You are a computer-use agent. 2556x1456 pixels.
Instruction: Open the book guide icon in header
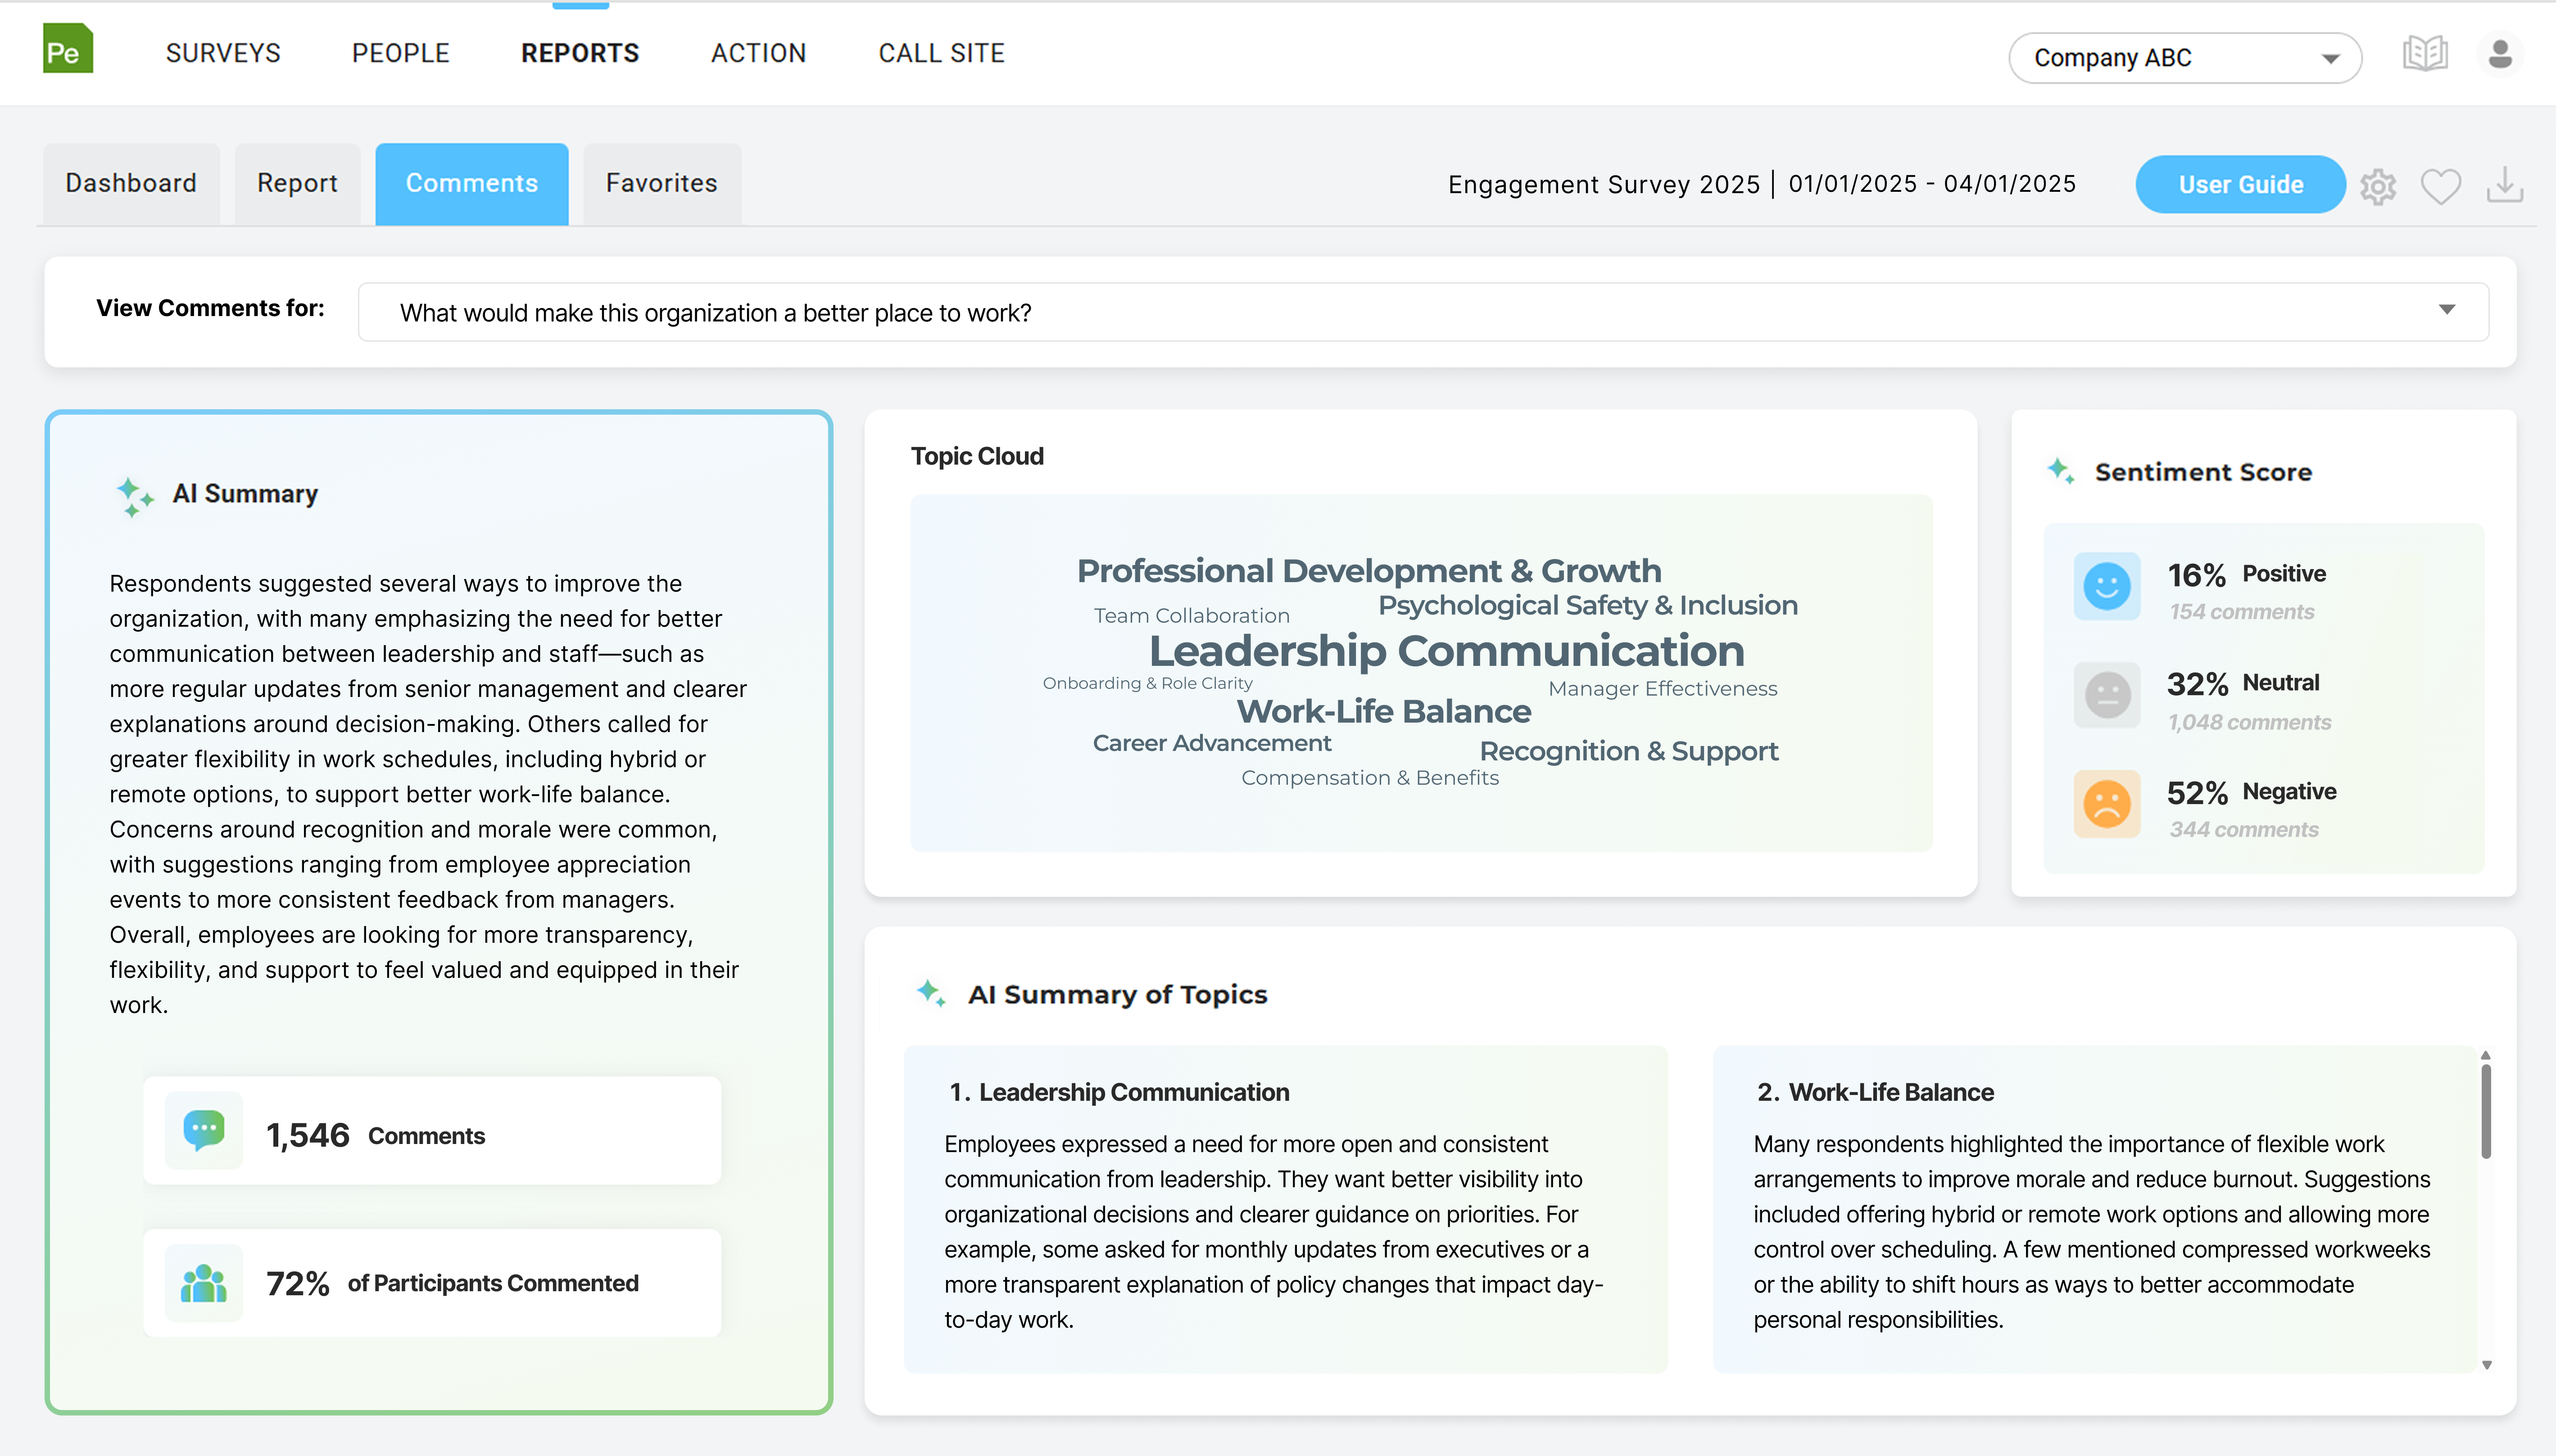[x=2424, y=54]
